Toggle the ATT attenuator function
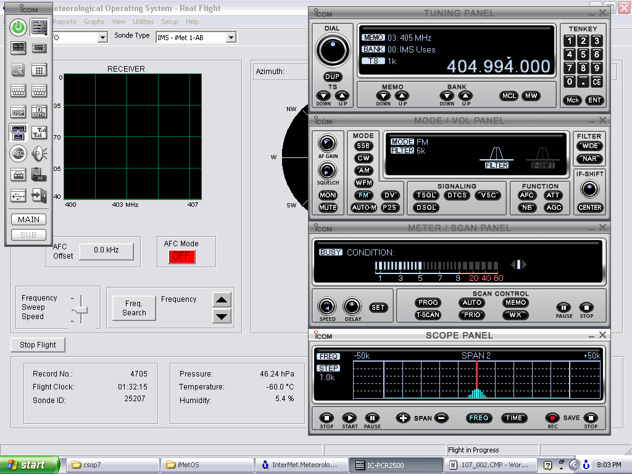This screenshot has width=632, height=474. click(x=552, y=195)
